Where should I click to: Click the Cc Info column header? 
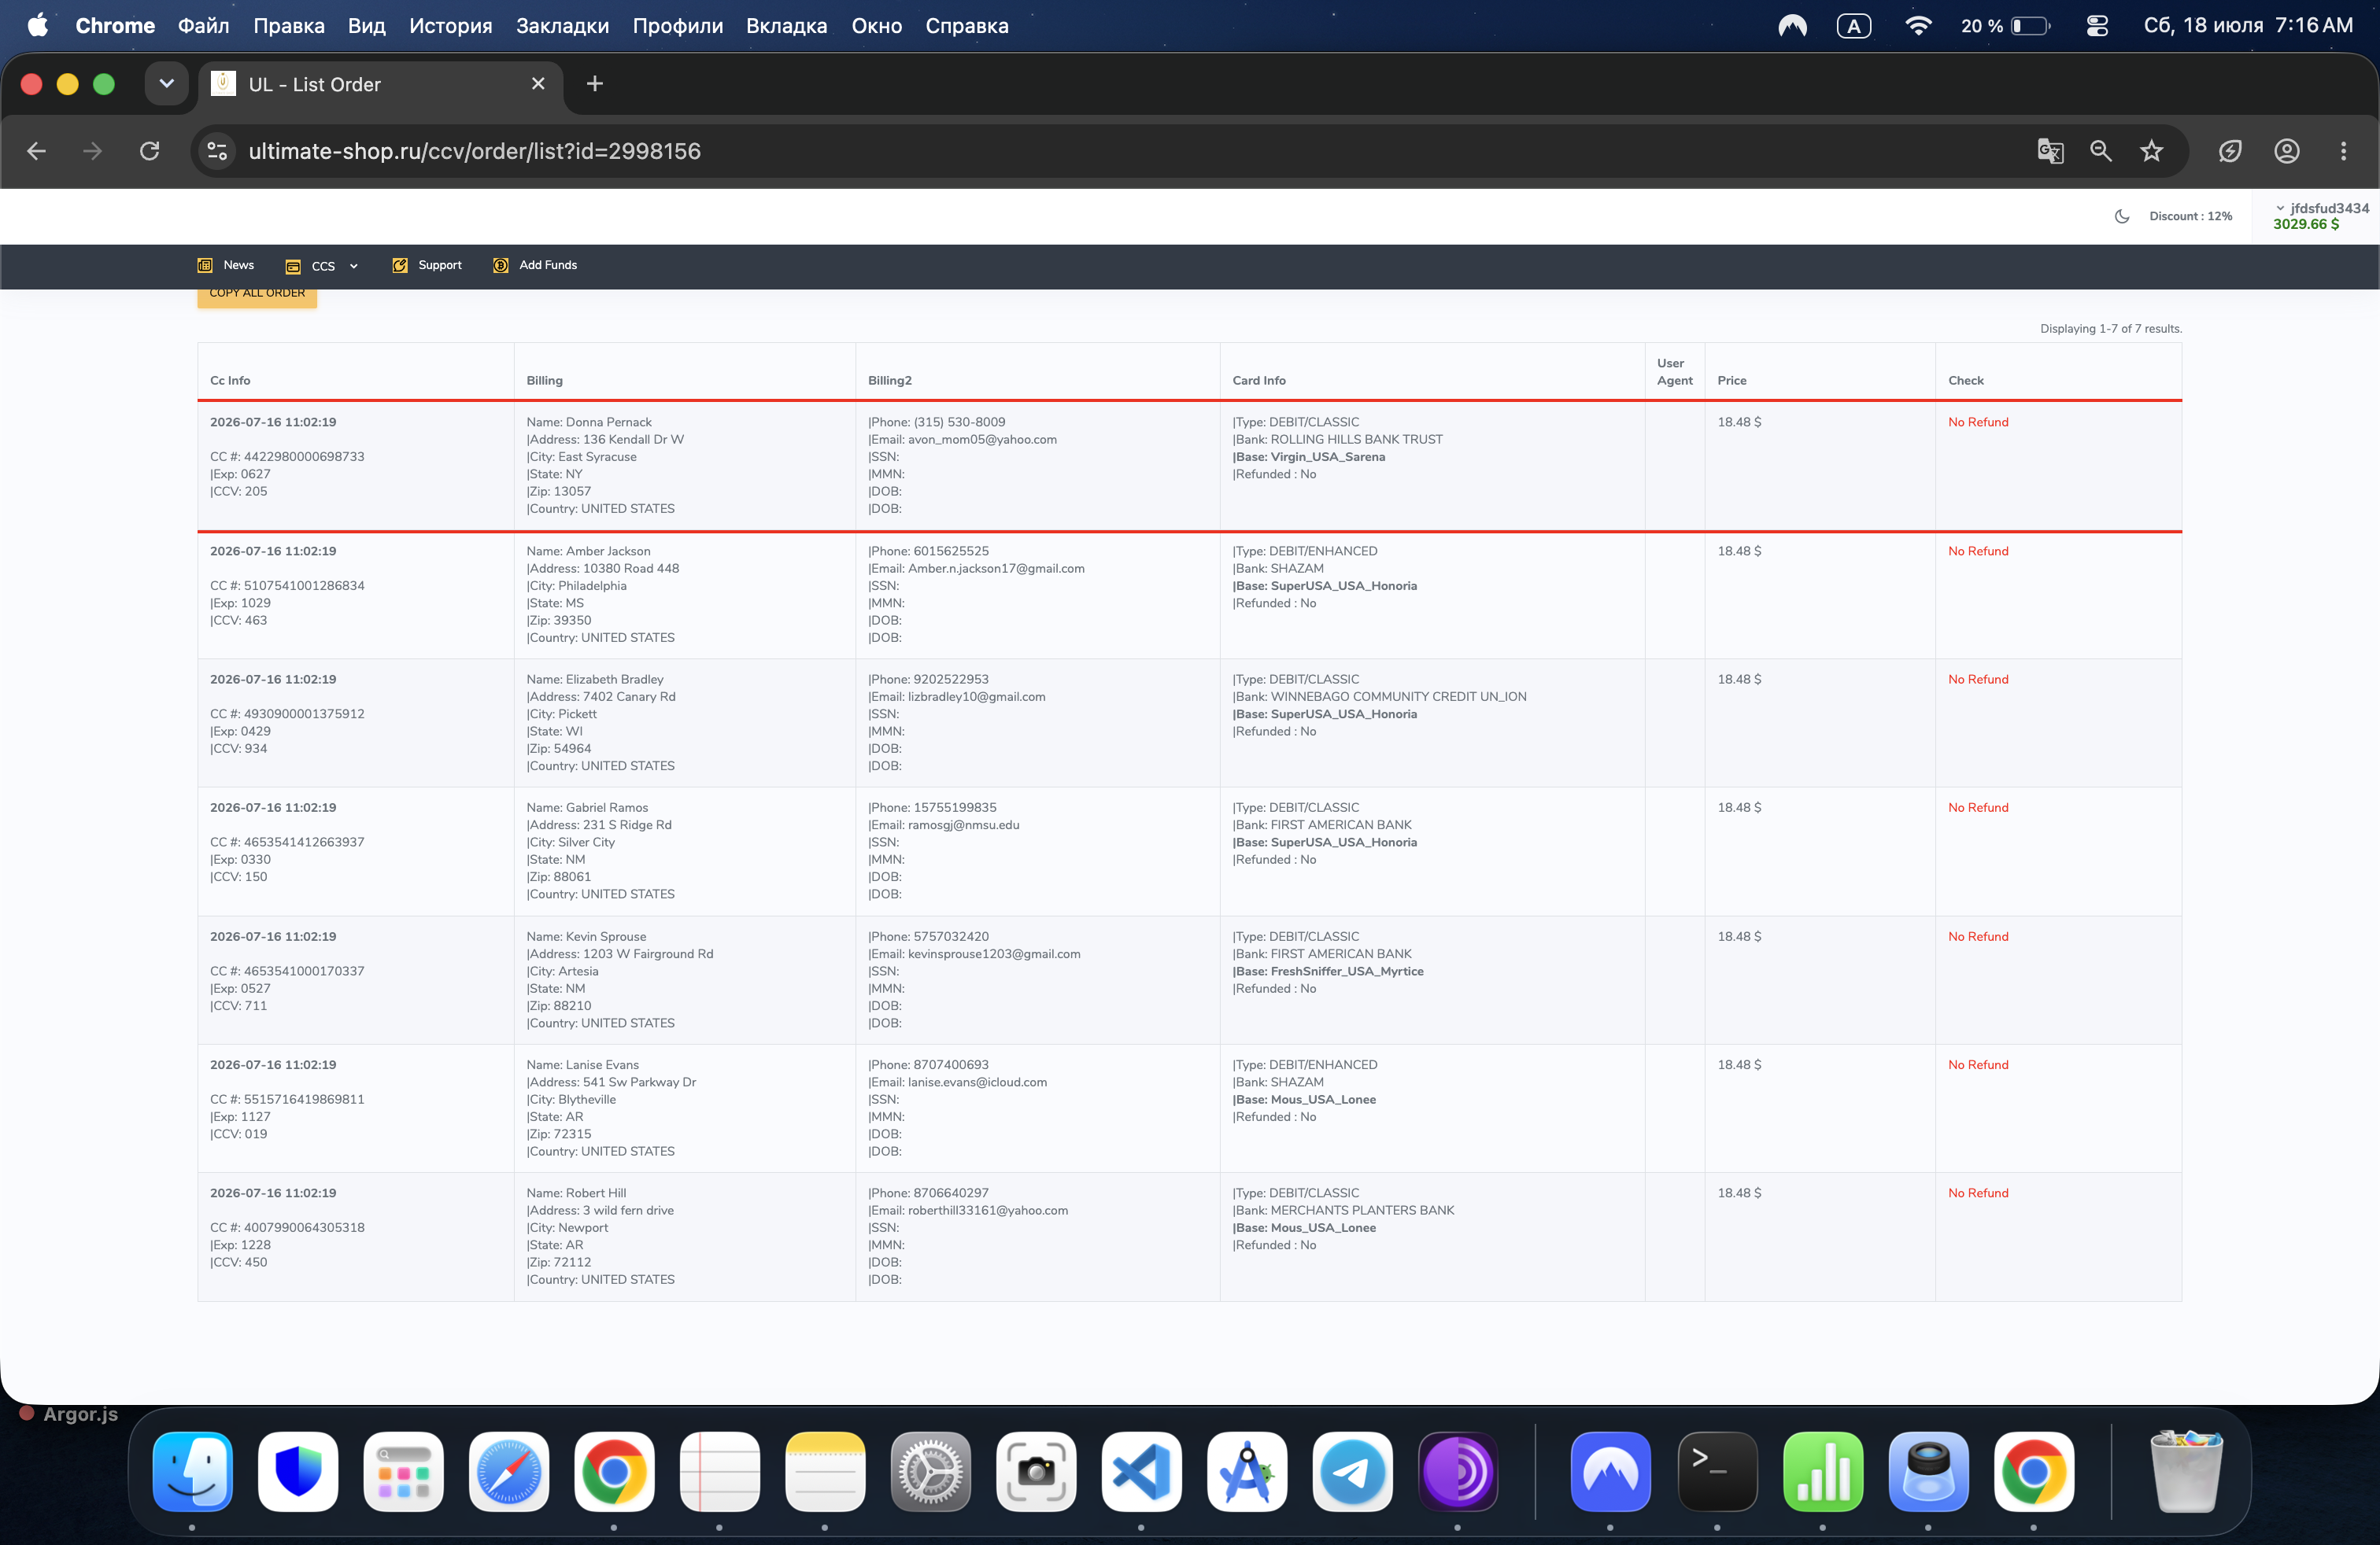pyautogui.click(x=230, y=381)
